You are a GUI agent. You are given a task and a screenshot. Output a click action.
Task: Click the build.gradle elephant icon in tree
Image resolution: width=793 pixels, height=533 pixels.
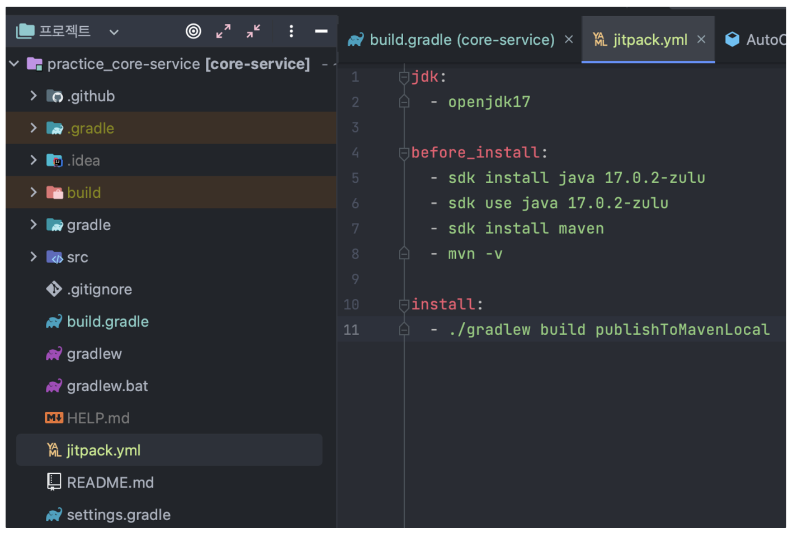point(54,322)
